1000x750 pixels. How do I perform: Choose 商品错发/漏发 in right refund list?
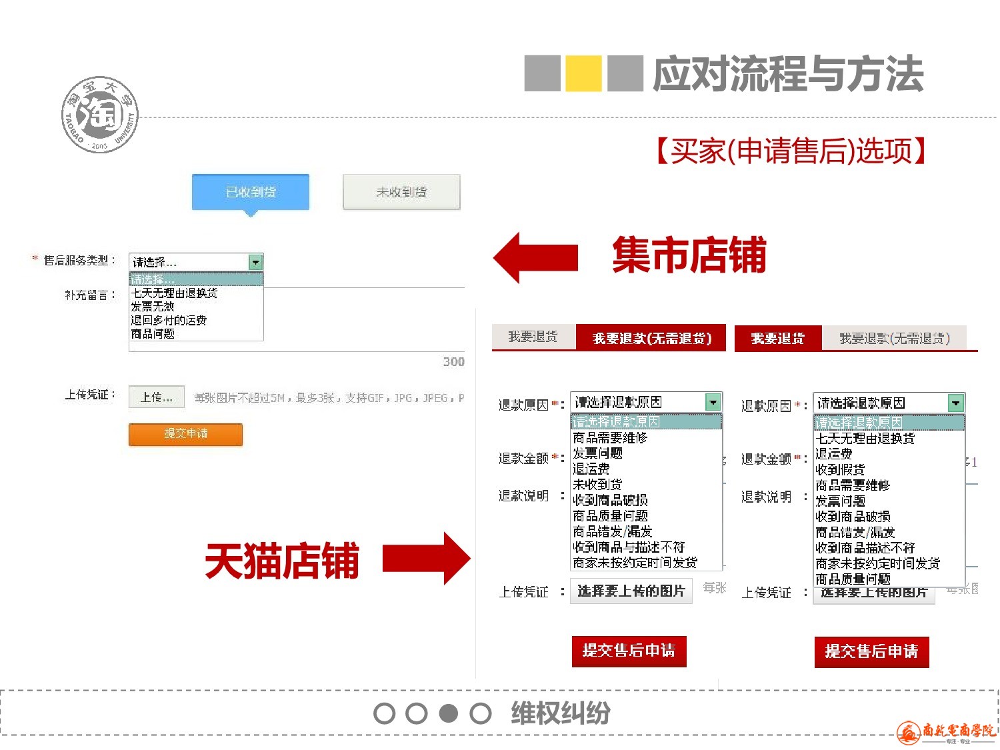coord(889,532)
